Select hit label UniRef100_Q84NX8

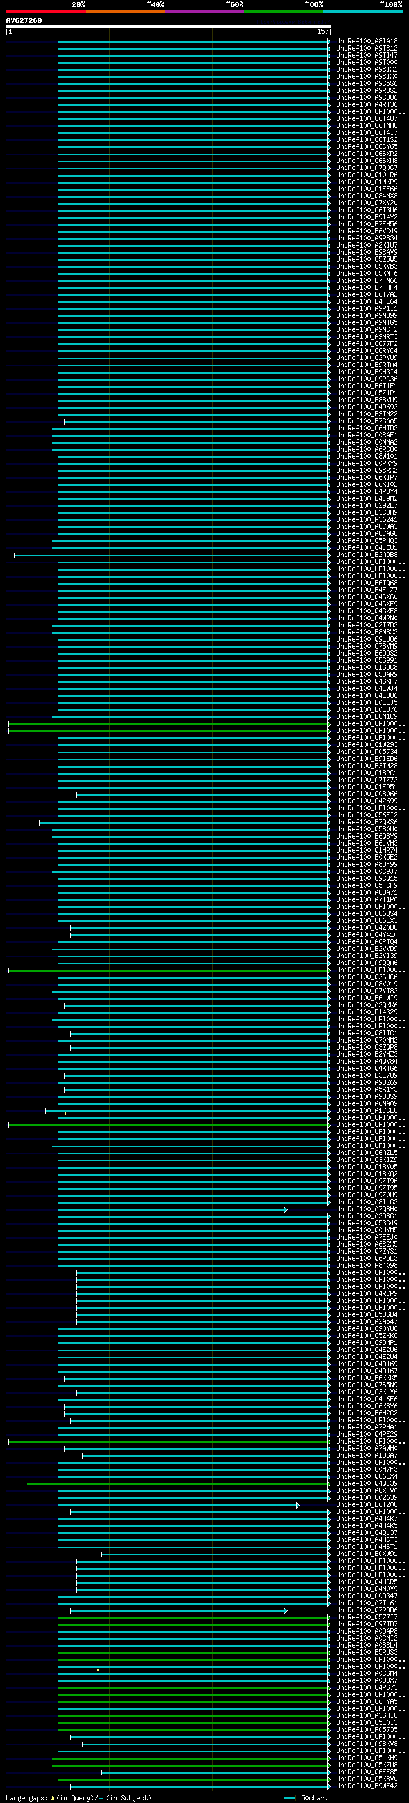366,196
